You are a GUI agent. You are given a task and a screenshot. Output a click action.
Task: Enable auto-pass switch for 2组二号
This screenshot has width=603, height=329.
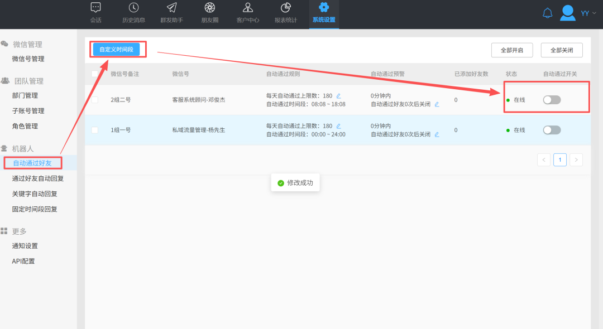552,100
